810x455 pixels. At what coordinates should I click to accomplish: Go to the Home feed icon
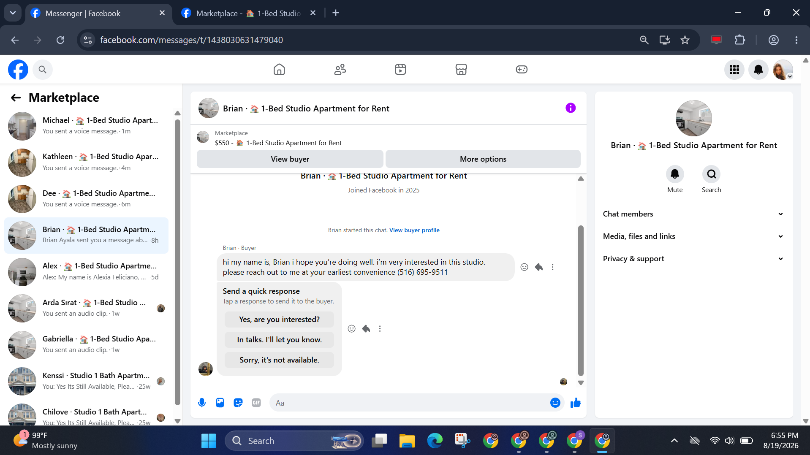[279, 70]
